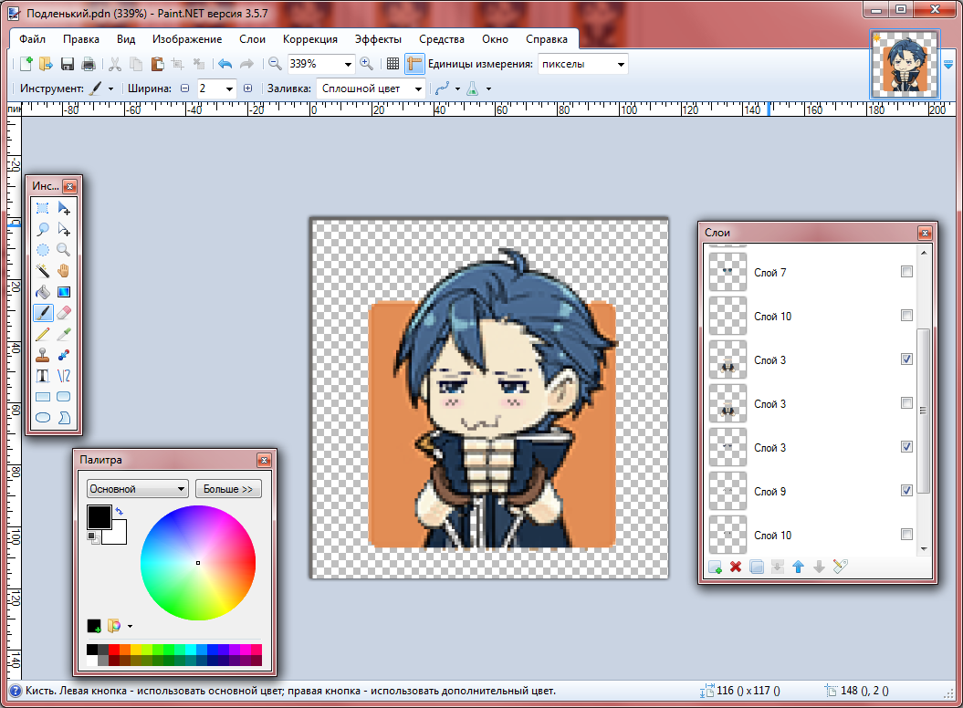Click the image thumbnail in top-right corner
Viewport: 963px width, 708px height.
coord(905,65)
